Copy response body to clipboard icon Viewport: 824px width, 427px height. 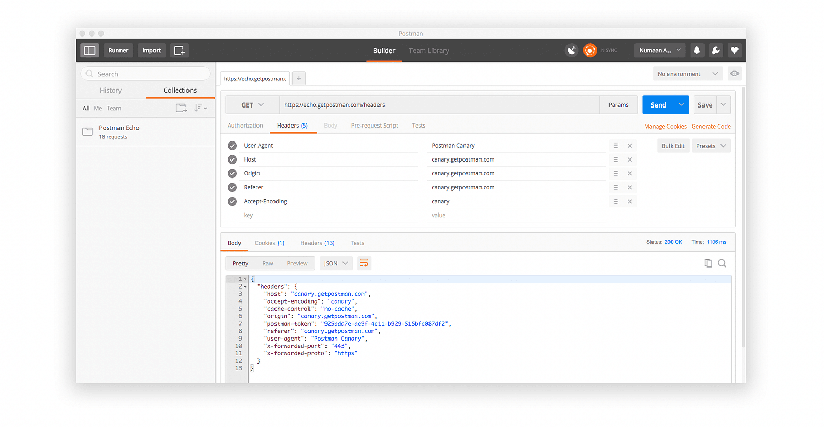(x=708, y=263)
